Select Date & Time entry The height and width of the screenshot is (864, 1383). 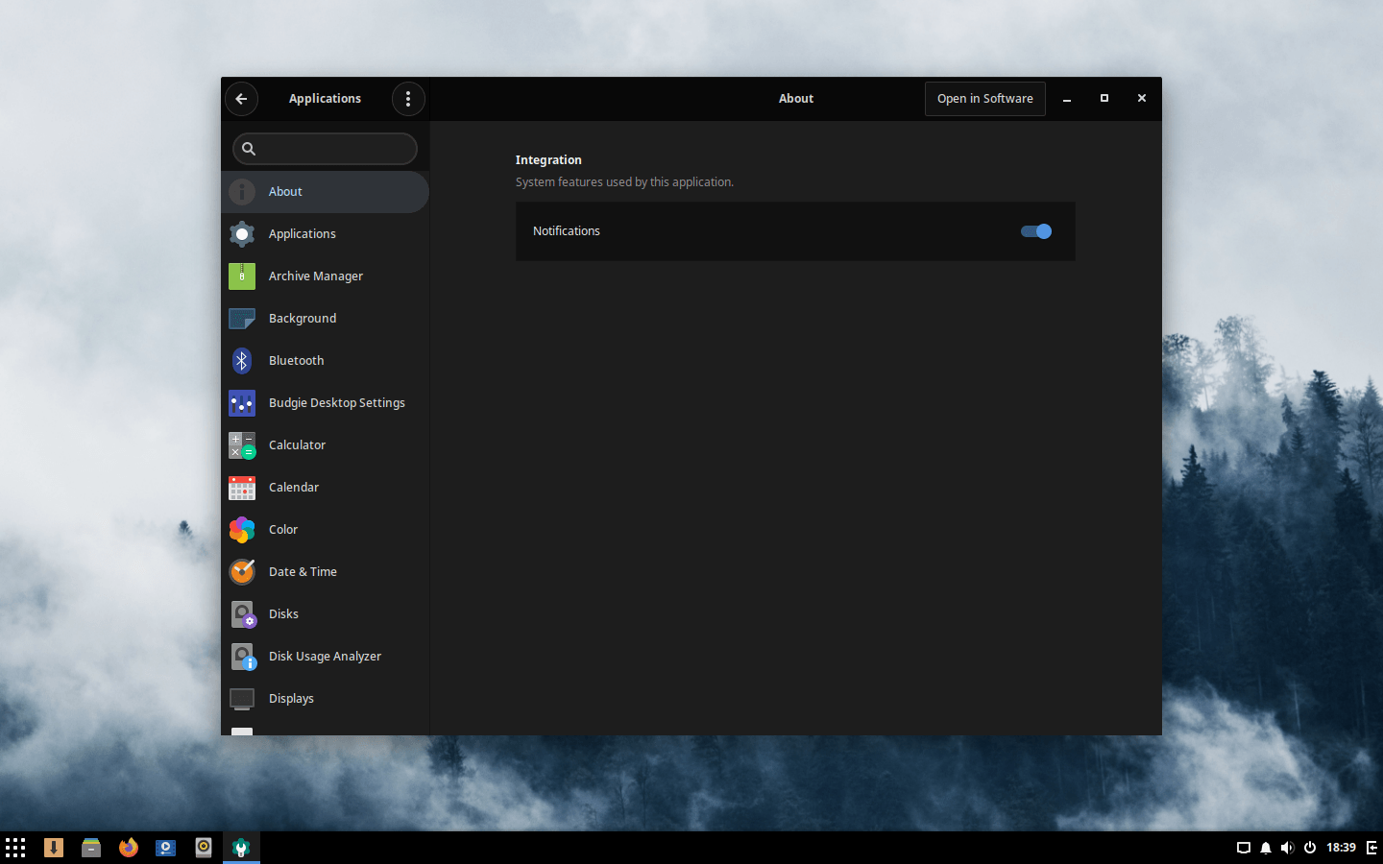(x=325, y=572)
